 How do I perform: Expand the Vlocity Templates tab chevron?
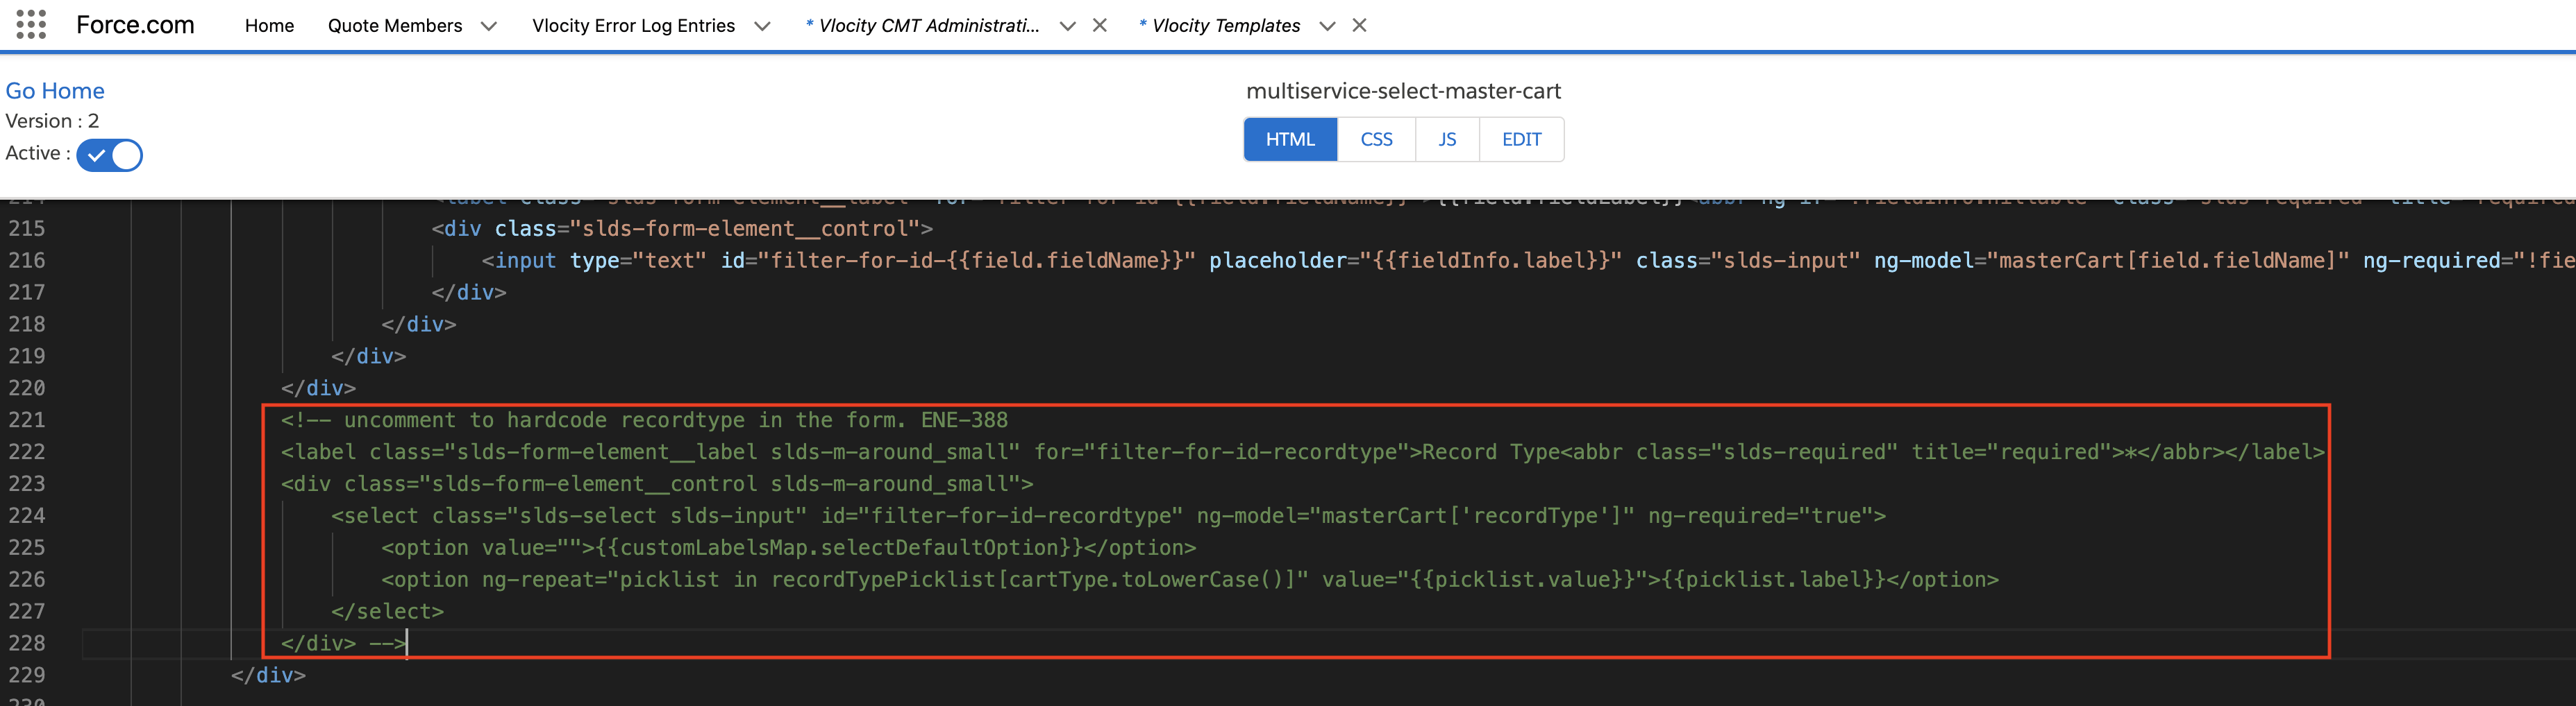[1327, 26]
